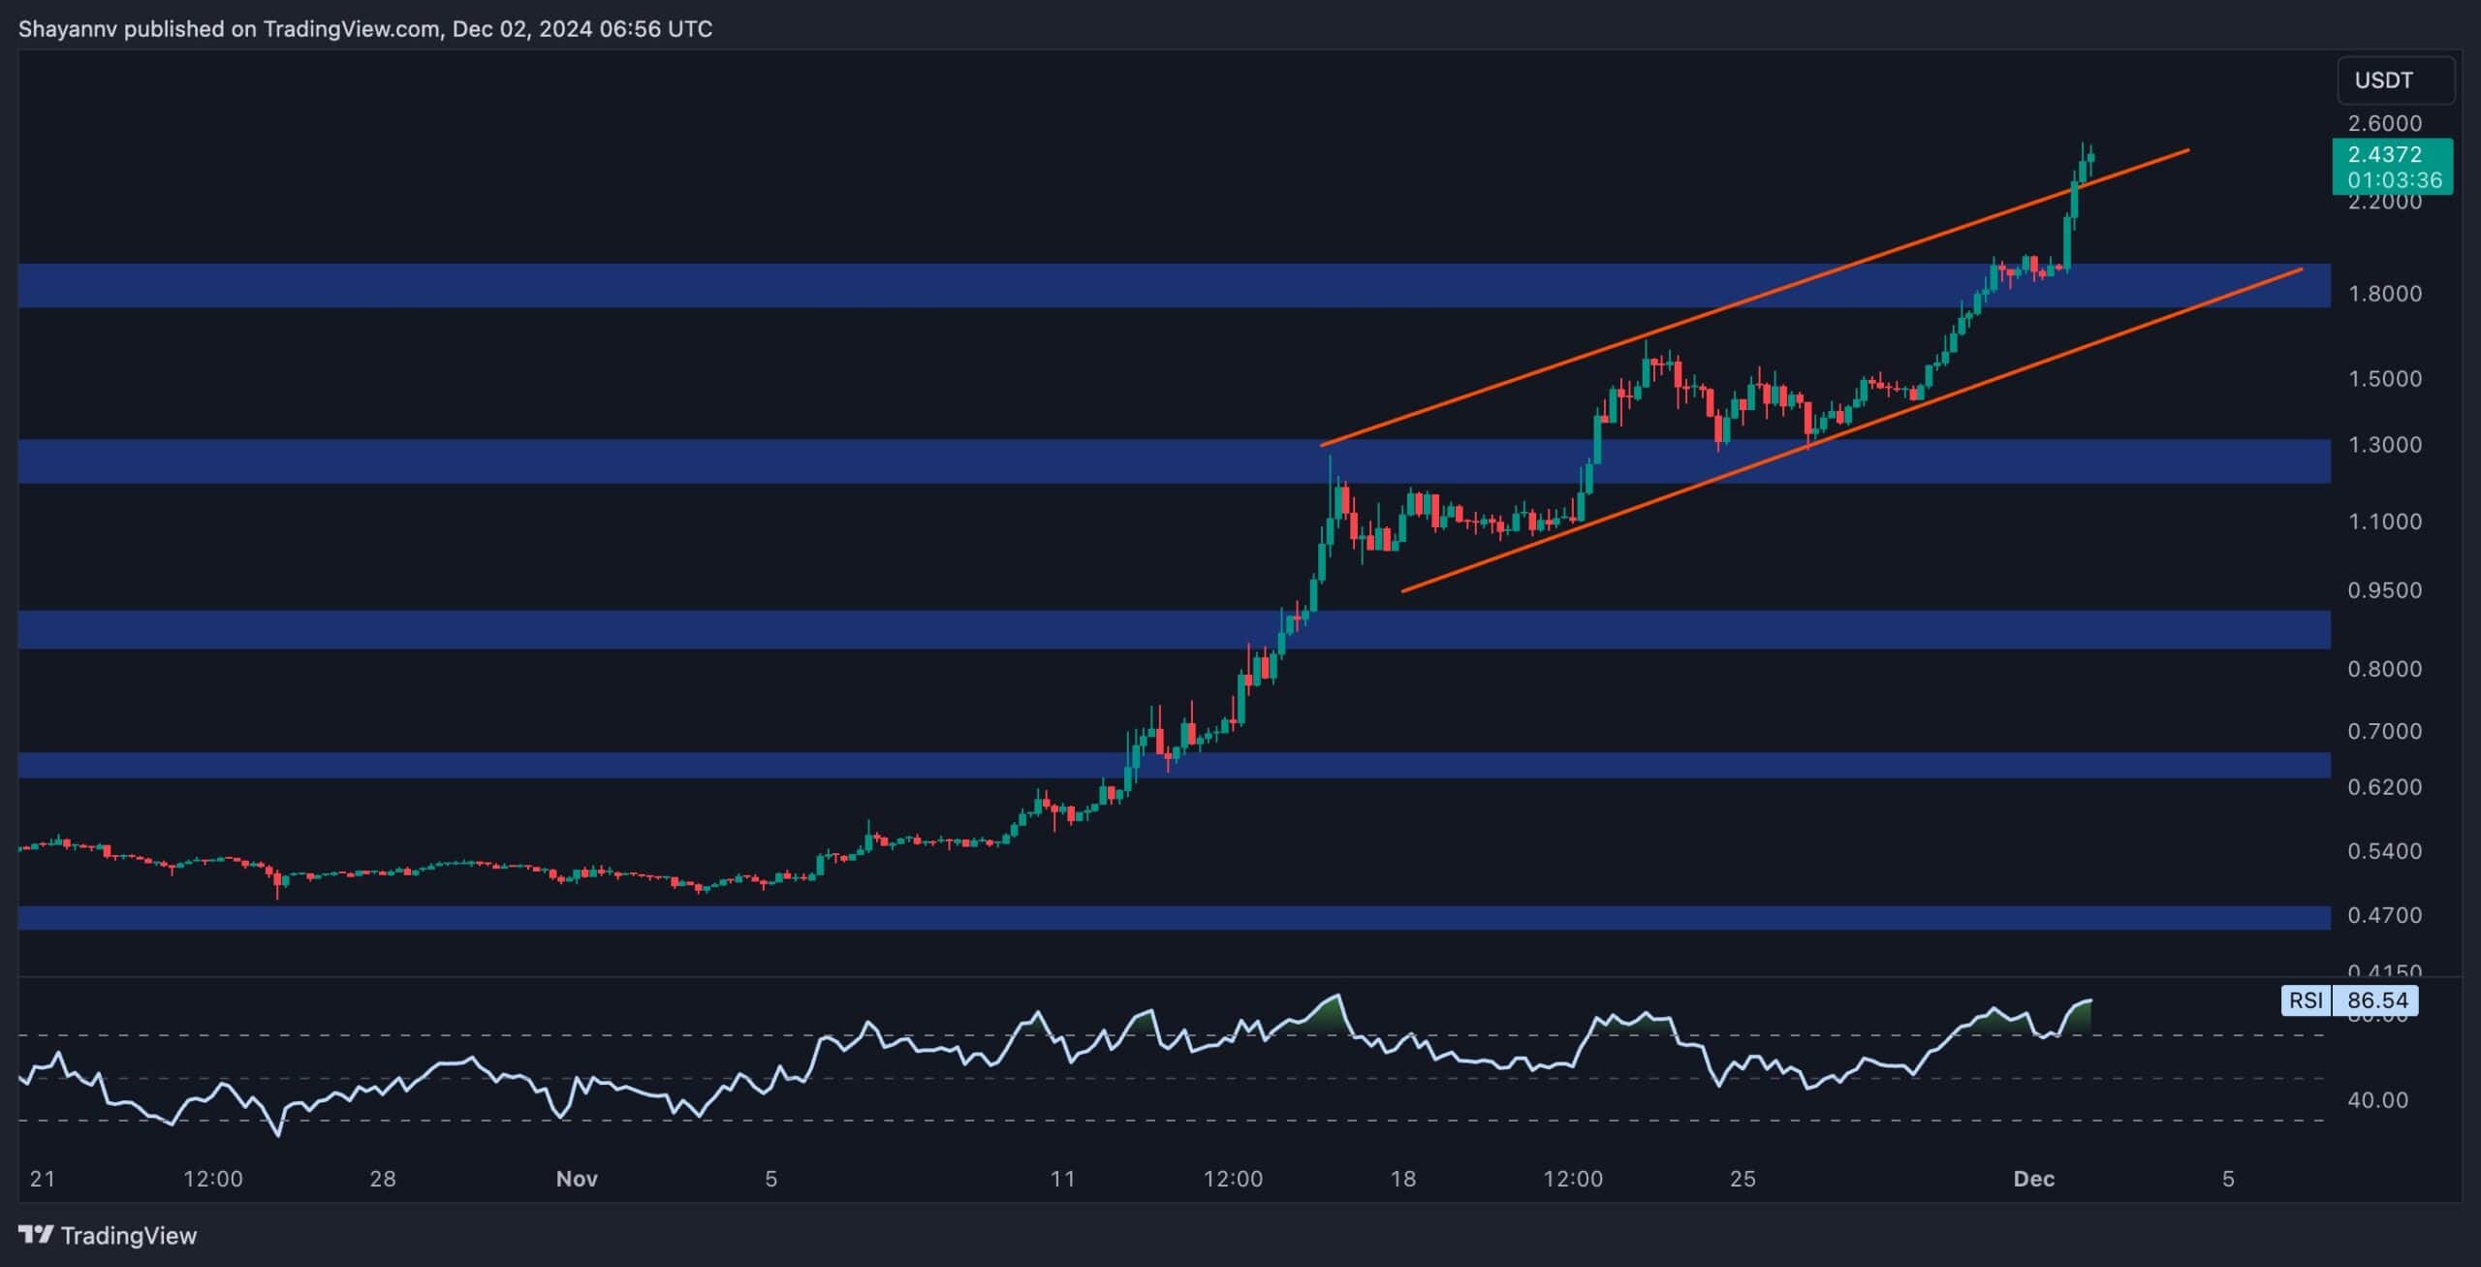
Task: Click the TradingView logo icon
Action: [37, 1235]
